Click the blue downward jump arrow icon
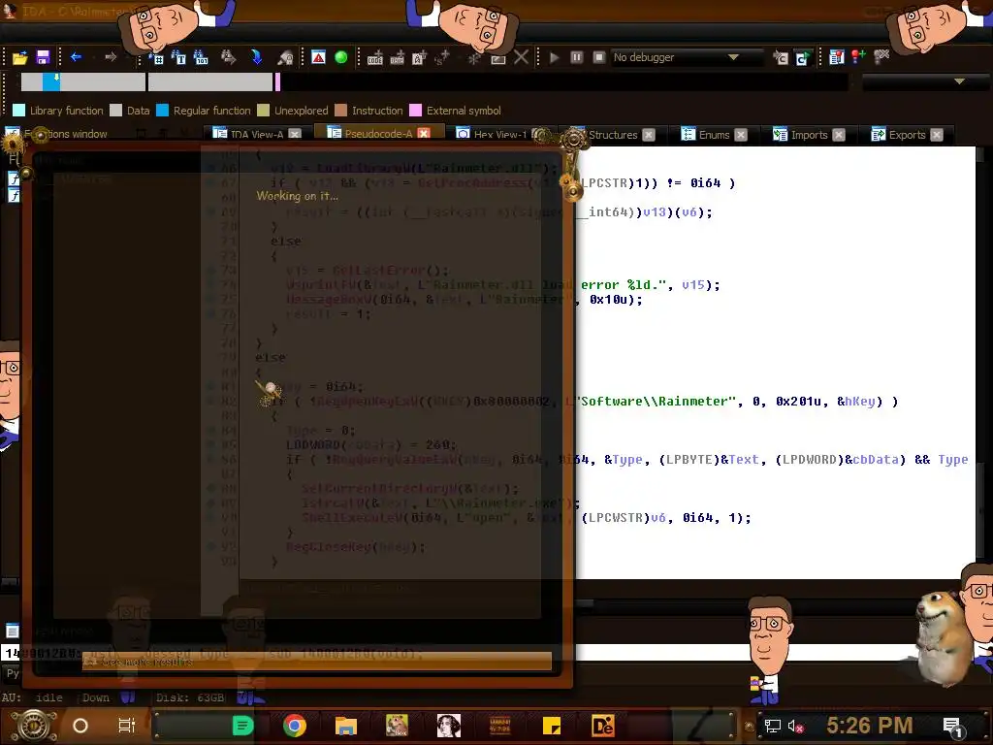This screenshot has height=745, width=993. click(256, 57)
